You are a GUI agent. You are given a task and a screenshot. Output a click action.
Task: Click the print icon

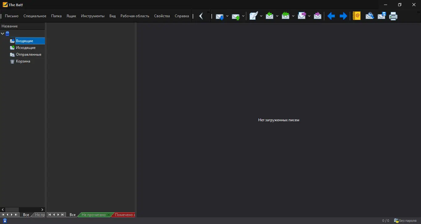(393, 16)
